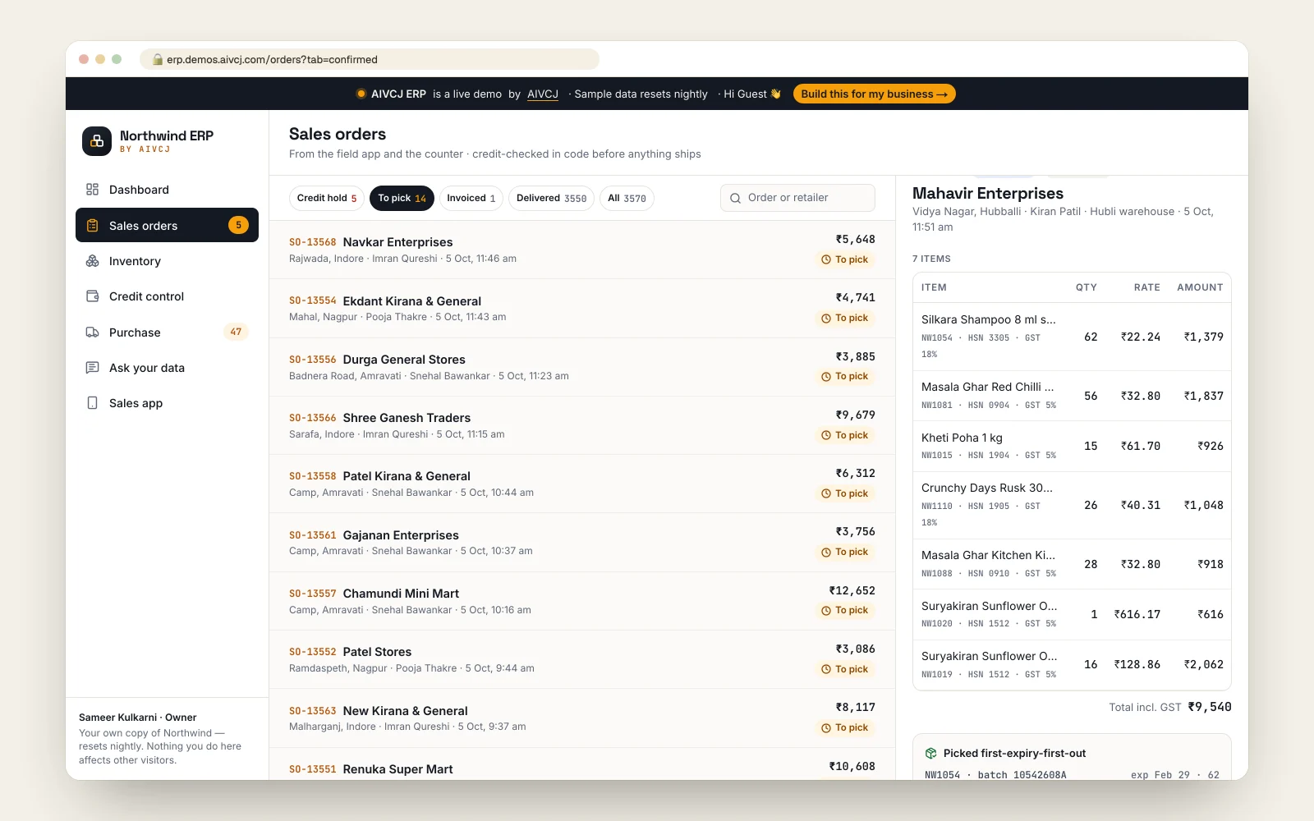The width and height of the screenshot is (1314, 821).
Task: Select order SO-13561 Gajanan Enterprises
Action: click(582, 543)
